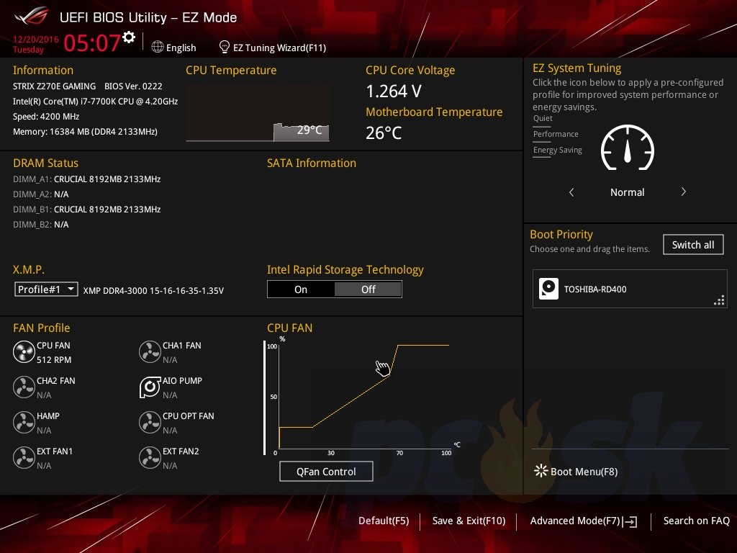The width and height of the screenshot is (737, 553).
Task: Click the 05:07 system clock
Action: pyautogui.click(x=92, y=42)
